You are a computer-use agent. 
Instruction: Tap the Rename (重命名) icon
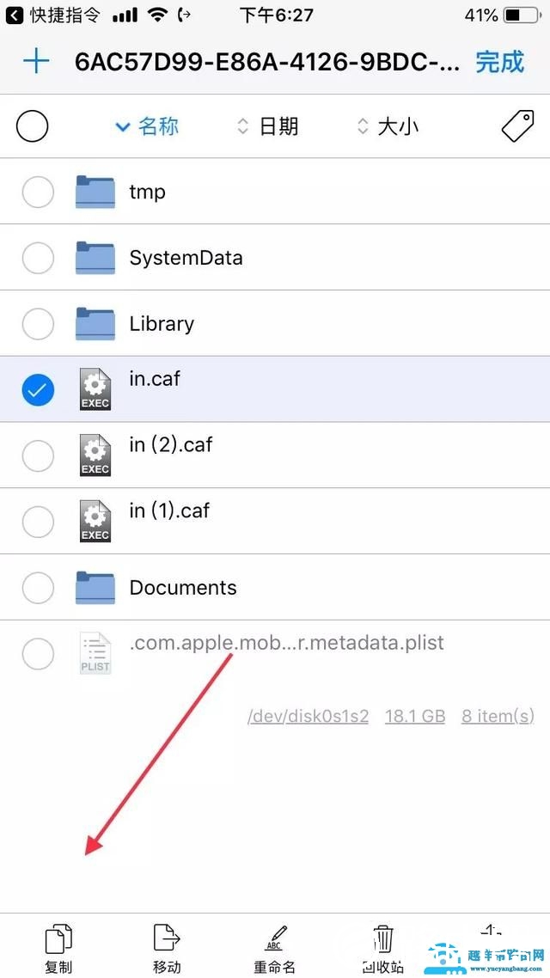pyautogui.click(x=274, y=939)
